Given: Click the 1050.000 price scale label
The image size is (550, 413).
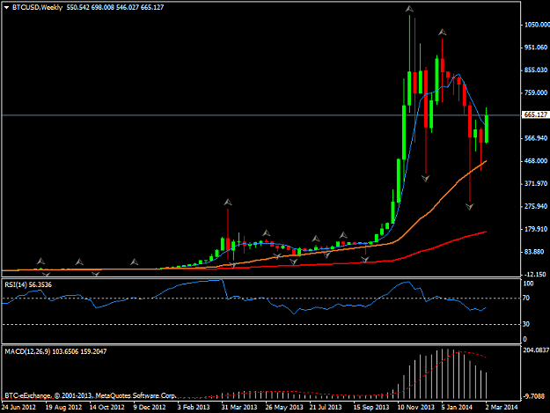Looking at the screenshot, I should (537, 25).
